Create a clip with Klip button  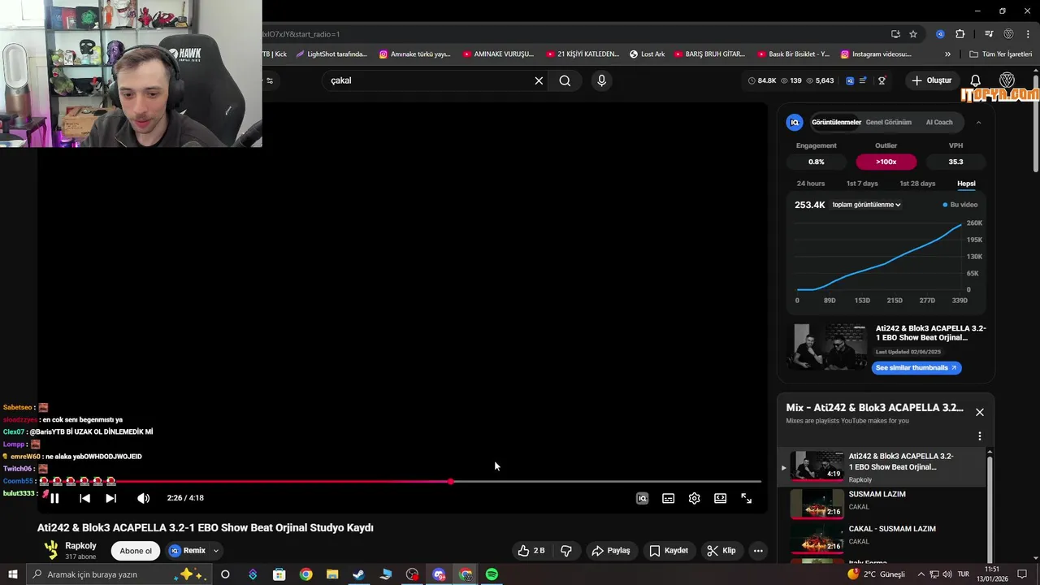click(x=721, y=551)
